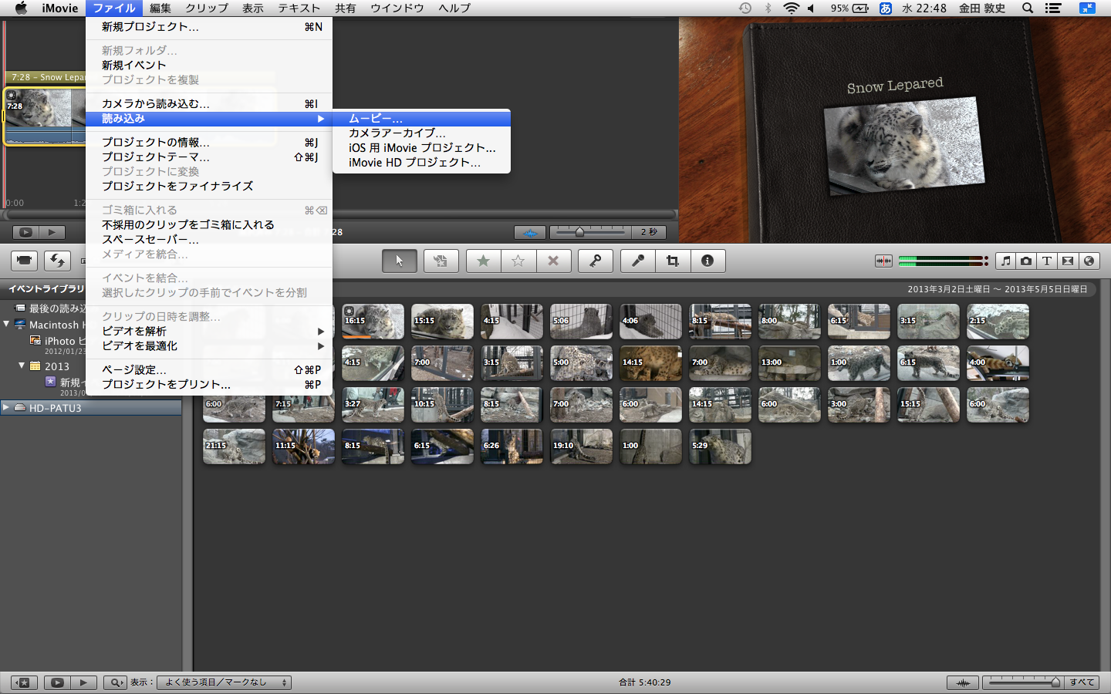Toggle the starred event list button at bottom left
The height and width of the screenshot is (694, 1111).
[24, 682]
